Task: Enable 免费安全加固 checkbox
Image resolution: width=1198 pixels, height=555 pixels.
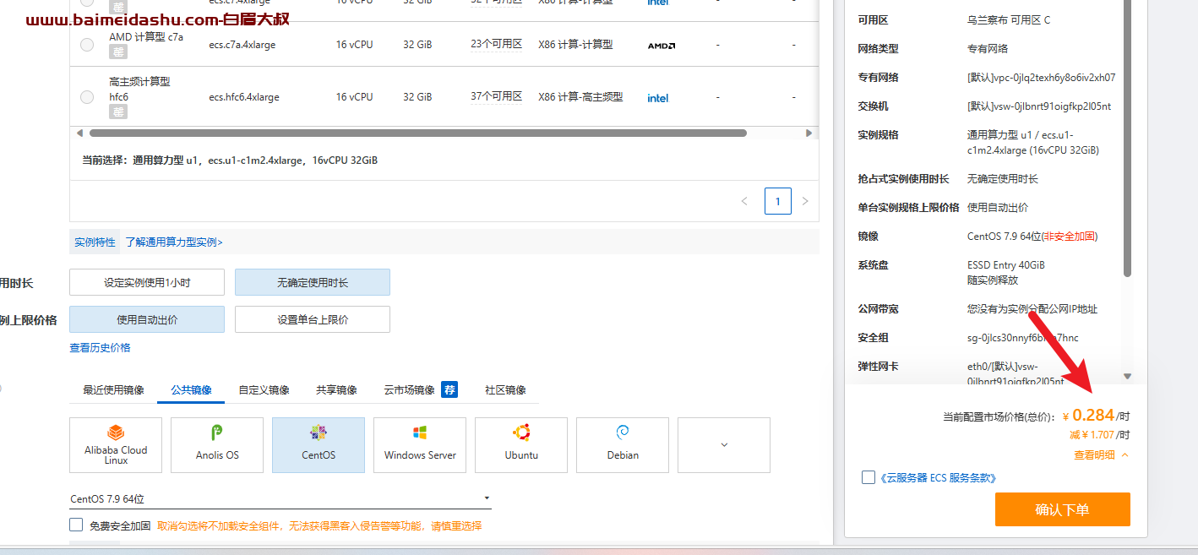Action: pyautogui.click(x=76, y=525)
